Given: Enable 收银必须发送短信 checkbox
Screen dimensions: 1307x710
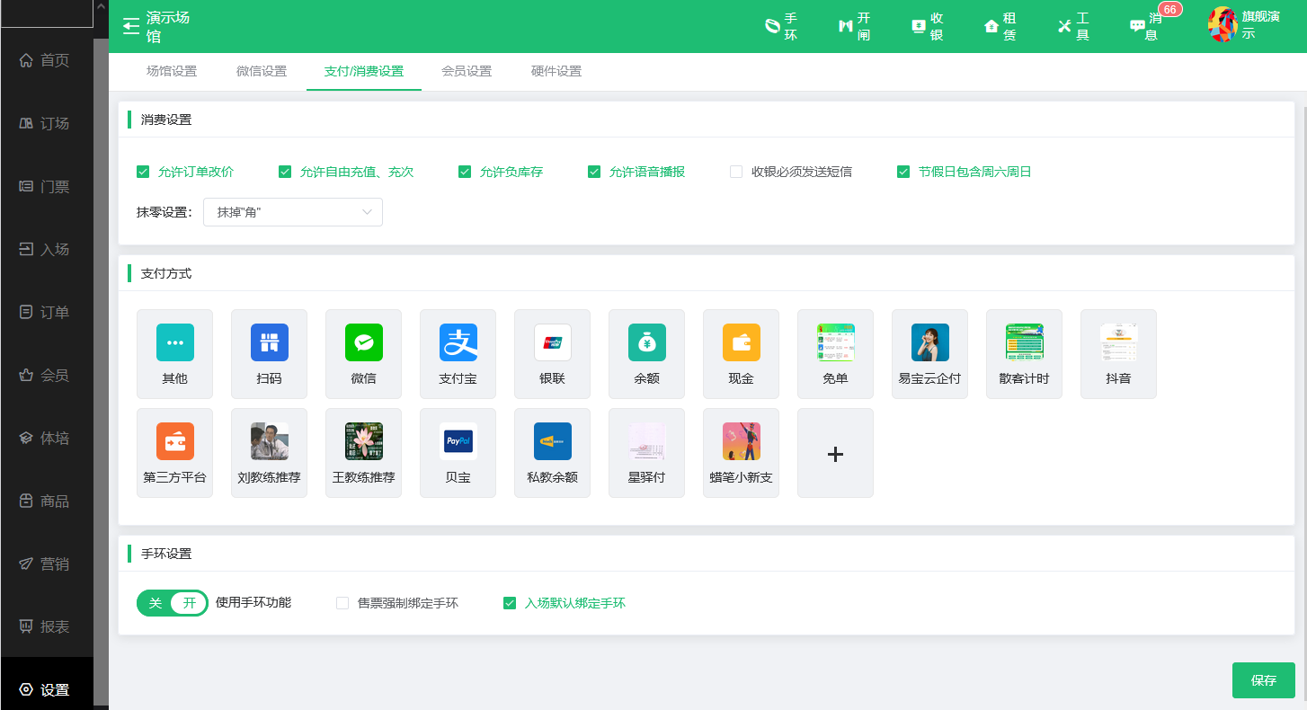Looking at the screenshot, I should [736, 172].
